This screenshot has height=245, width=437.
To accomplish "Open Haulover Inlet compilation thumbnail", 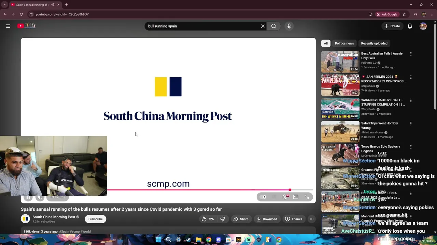I will [x=340, y=108].
